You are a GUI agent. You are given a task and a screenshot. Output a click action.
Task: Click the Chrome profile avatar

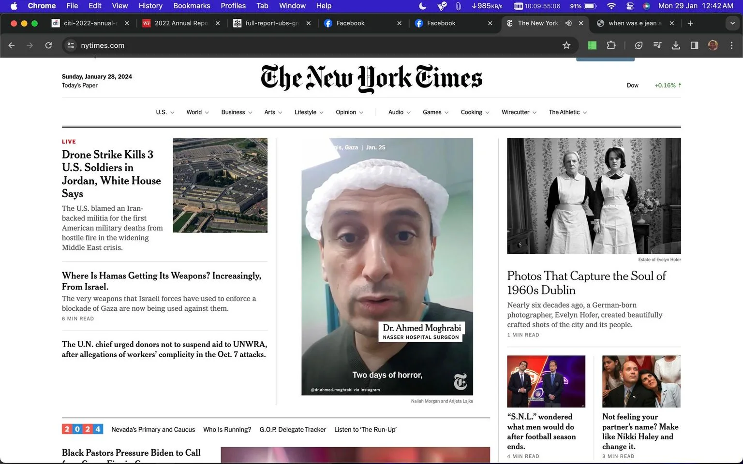tap(713, 45)
